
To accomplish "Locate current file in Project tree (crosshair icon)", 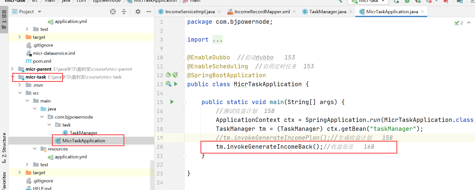I will coord(113,12).
